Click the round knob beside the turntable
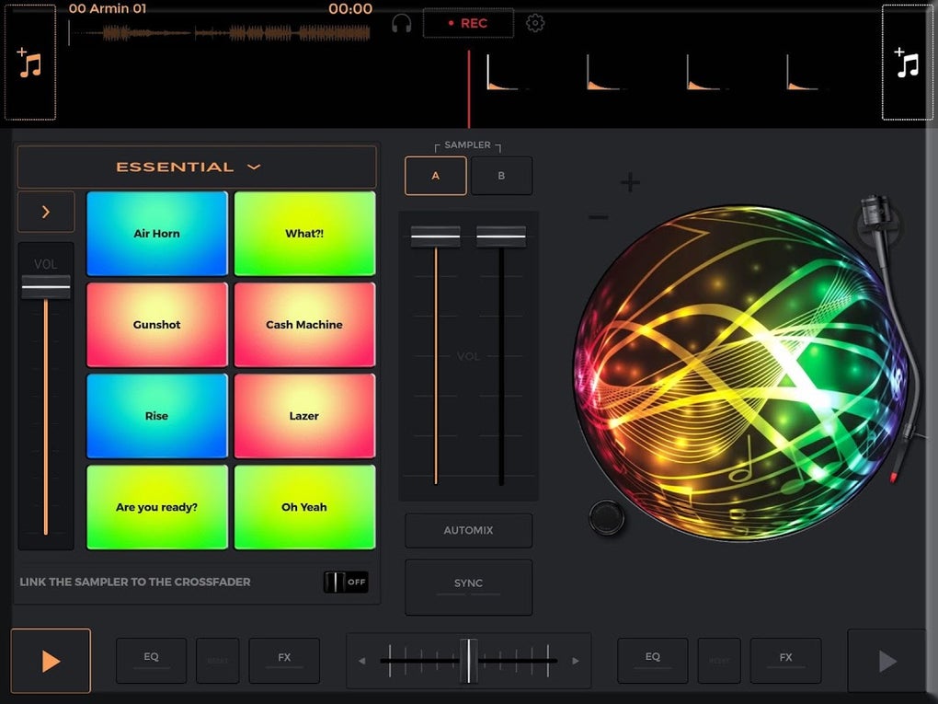 pyautogui.click(x=607, y=517)
